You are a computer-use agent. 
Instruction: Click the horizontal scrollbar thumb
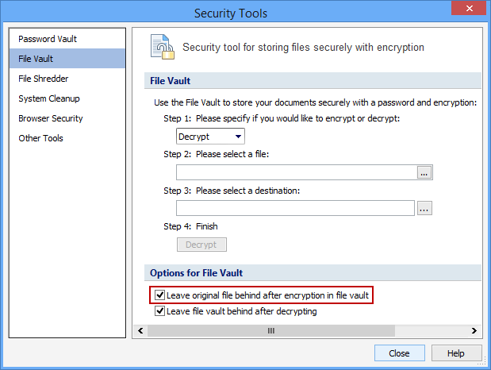[x=270, y=330]
